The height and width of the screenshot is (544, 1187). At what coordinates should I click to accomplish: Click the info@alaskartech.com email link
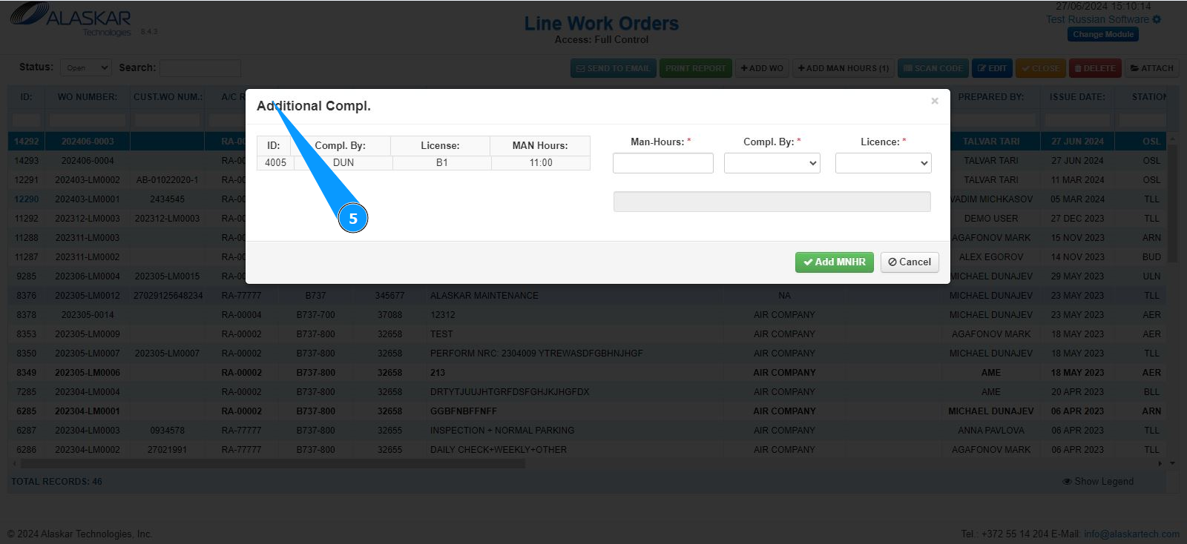click(x=1131, y=534)
